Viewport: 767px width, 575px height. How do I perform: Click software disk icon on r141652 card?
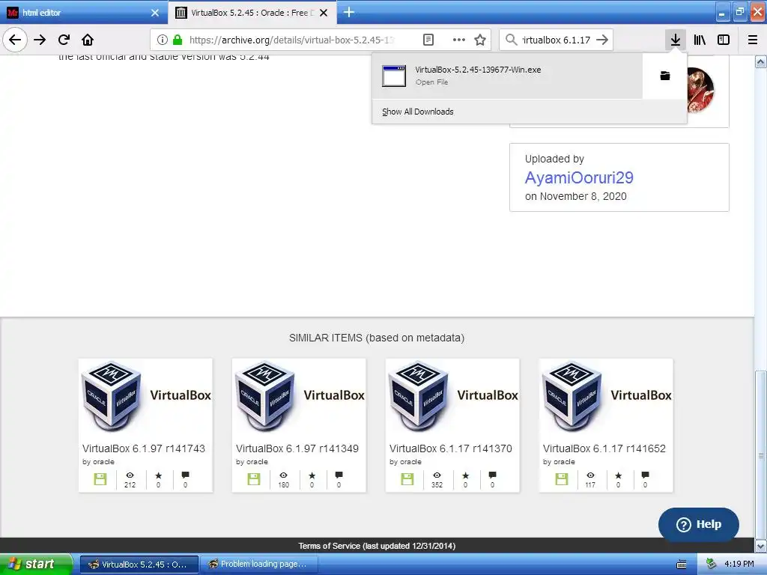click(562, 479)
